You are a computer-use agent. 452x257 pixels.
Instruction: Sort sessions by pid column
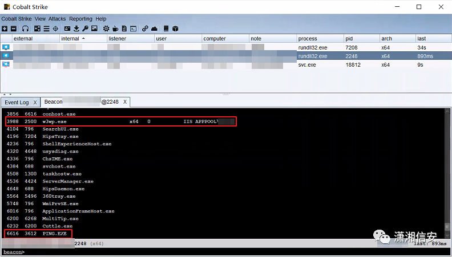click(362, 39)
